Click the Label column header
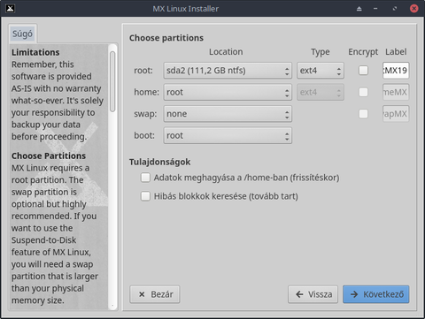Screen dimensions: 425x319 click(x=396, y=52)
